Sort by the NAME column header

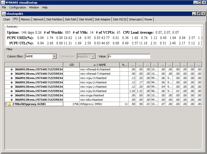coord(100,65)
